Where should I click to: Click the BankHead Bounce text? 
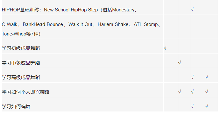(43, 24)
